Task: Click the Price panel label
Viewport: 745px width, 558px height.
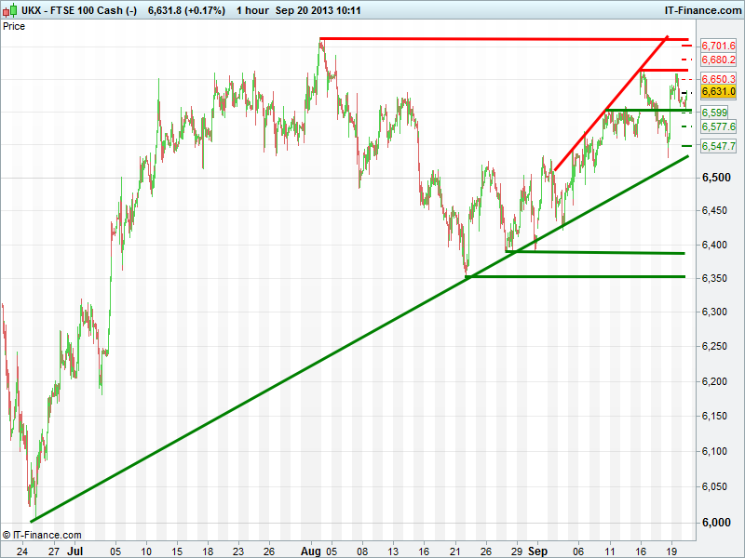Action: 14,27
